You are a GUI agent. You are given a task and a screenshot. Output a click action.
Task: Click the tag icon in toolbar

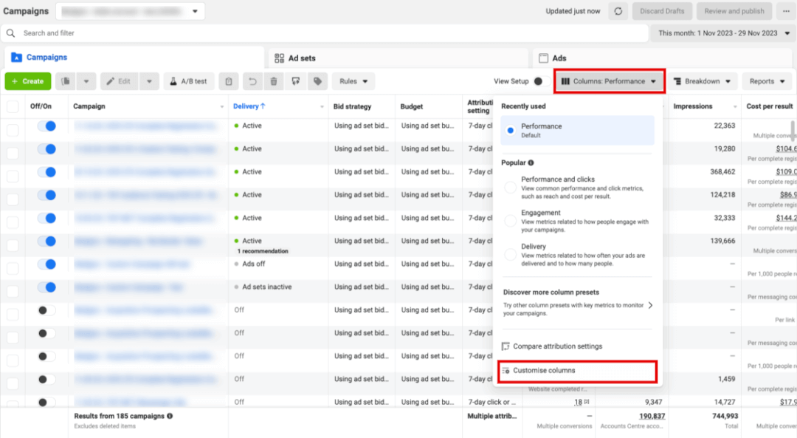pyautogui.click(x=317, y=81)
